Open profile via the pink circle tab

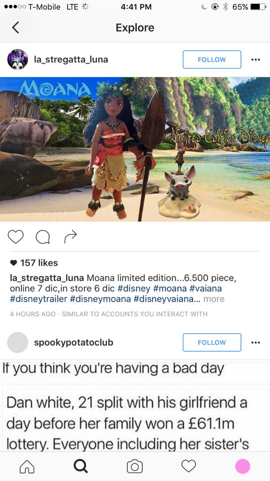point(243,466)
